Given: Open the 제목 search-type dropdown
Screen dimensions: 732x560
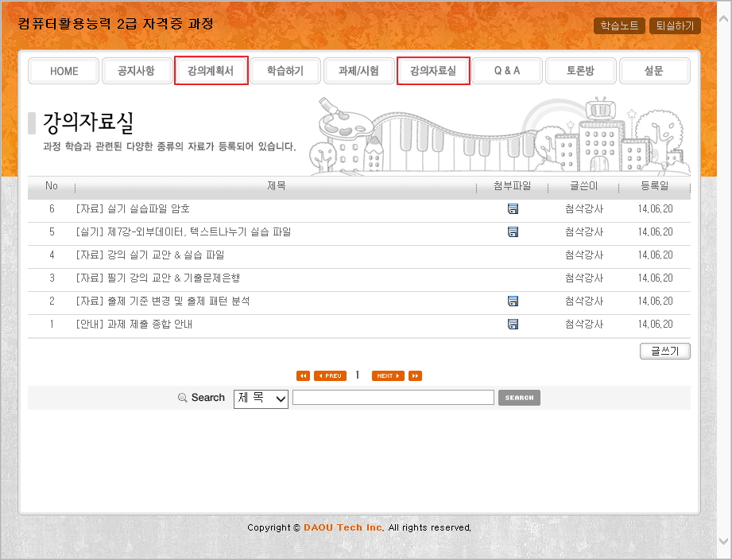Looking at the screenshot, I should pos(261,399).
